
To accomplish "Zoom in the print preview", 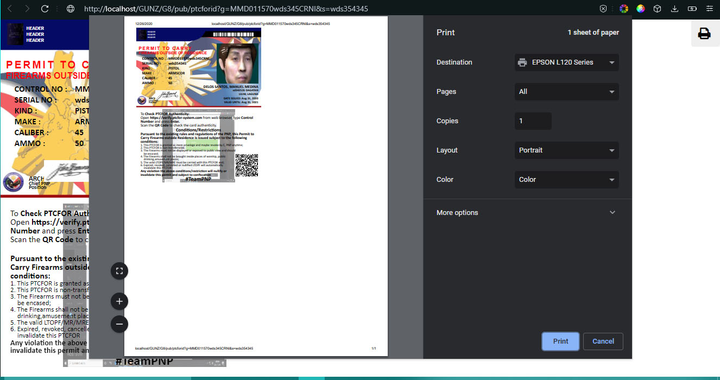I will 119,301.
